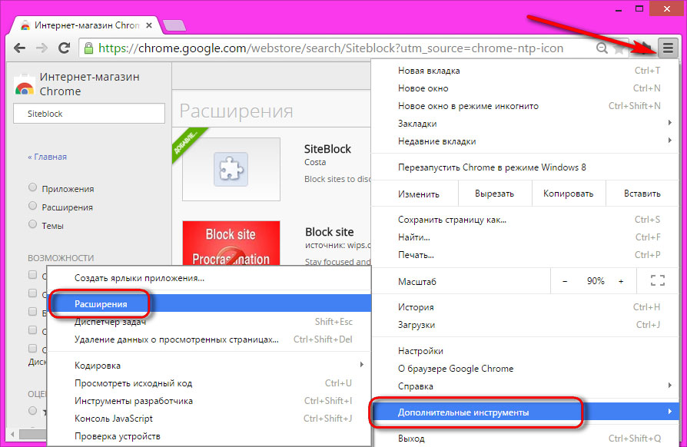Viewport: 687px width, 447px height.
Task: Click the zoom magnifier icon in address bar
Action: pos(602,48)
